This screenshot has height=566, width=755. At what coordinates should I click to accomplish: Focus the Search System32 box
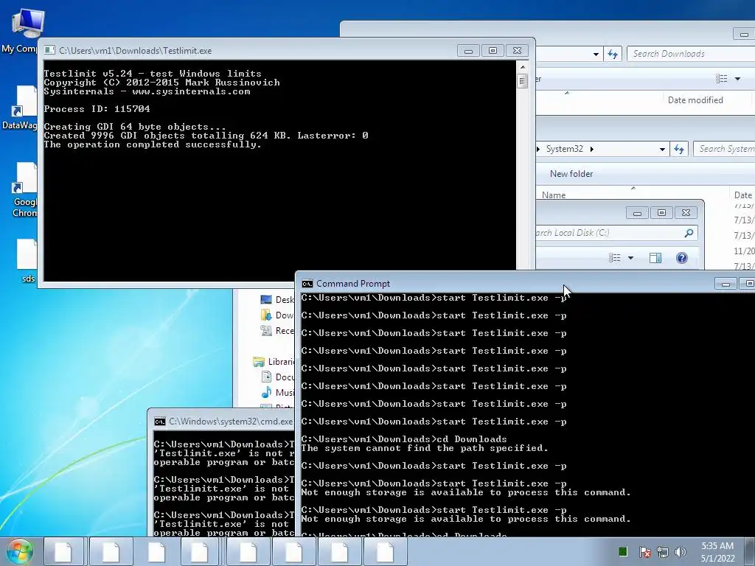724,149
